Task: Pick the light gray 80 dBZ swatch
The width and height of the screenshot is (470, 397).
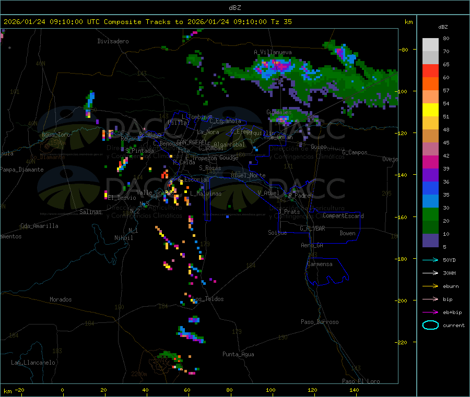Action: (x=430, y=45)
